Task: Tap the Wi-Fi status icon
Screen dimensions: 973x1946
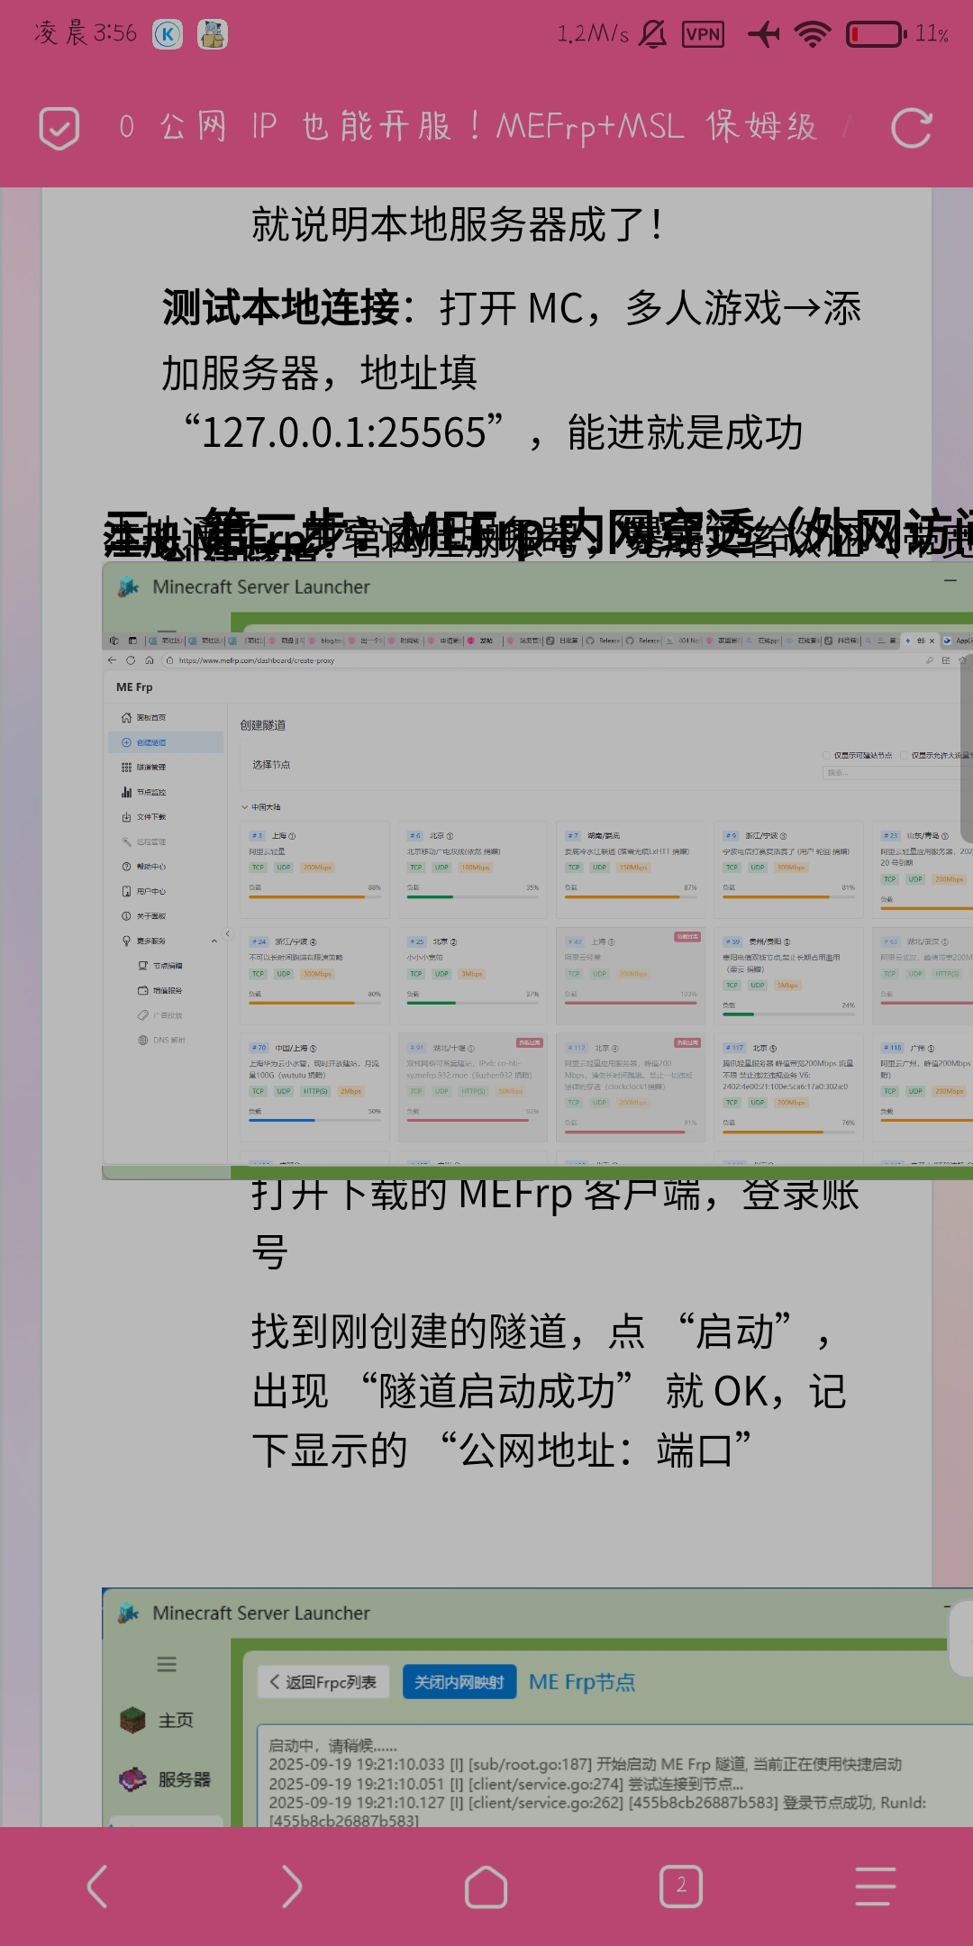Action: coord(813,34)
